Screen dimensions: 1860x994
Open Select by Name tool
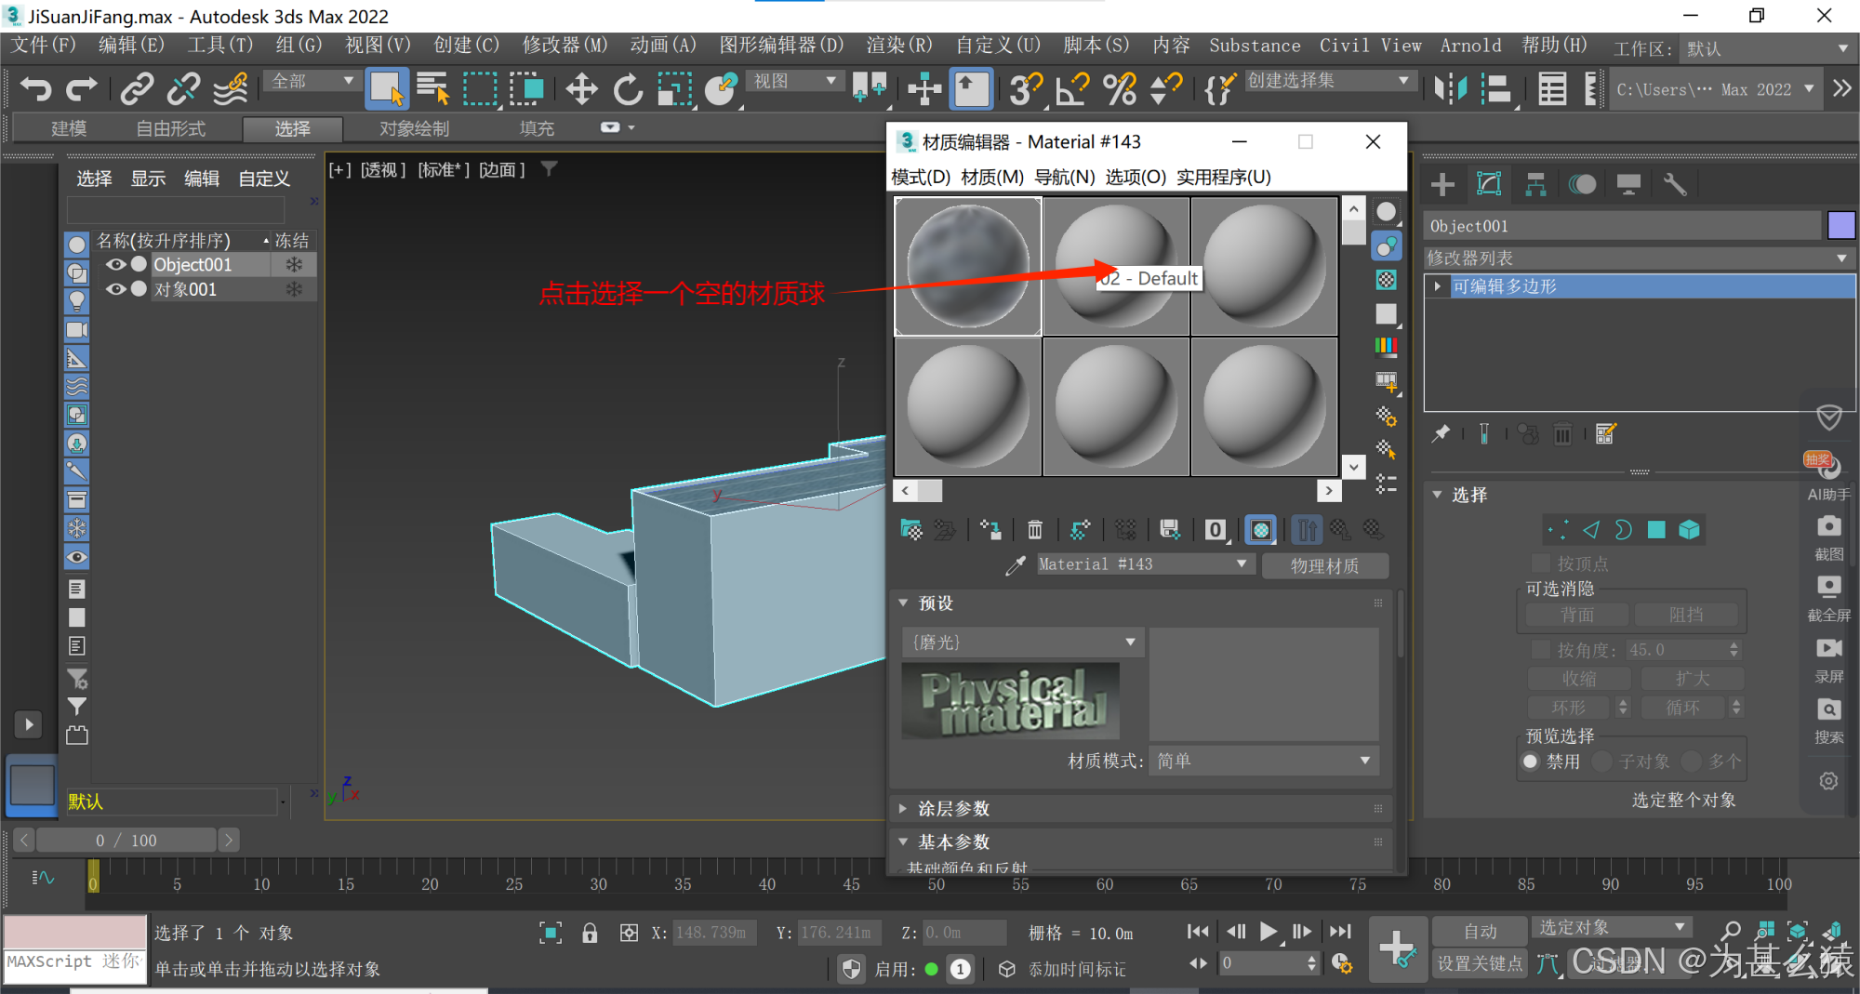point(432,89)
